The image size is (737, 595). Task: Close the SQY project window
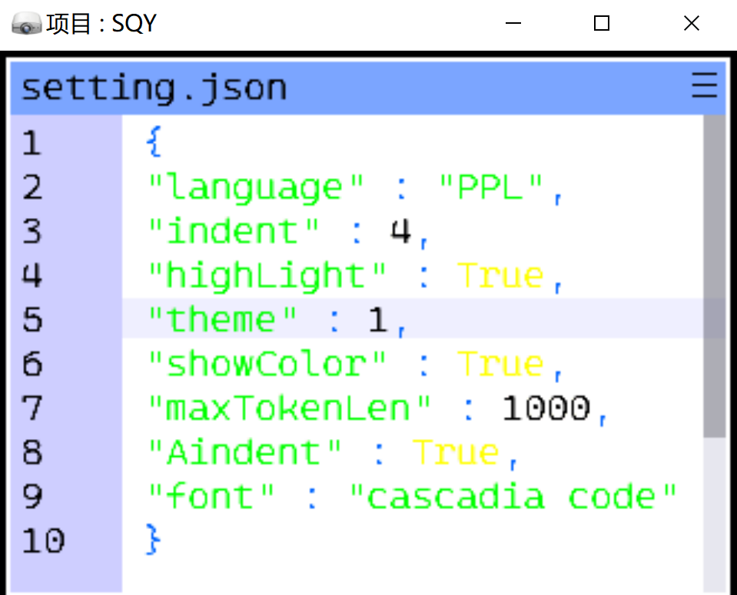click(x=692, y=23)
